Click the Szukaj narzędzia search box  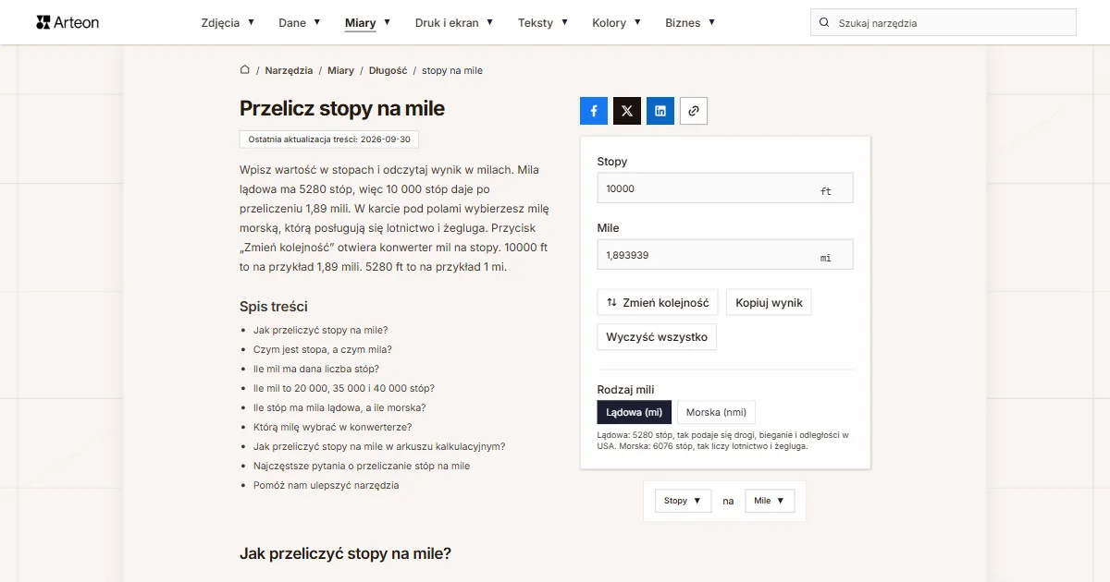click(943, 23)
